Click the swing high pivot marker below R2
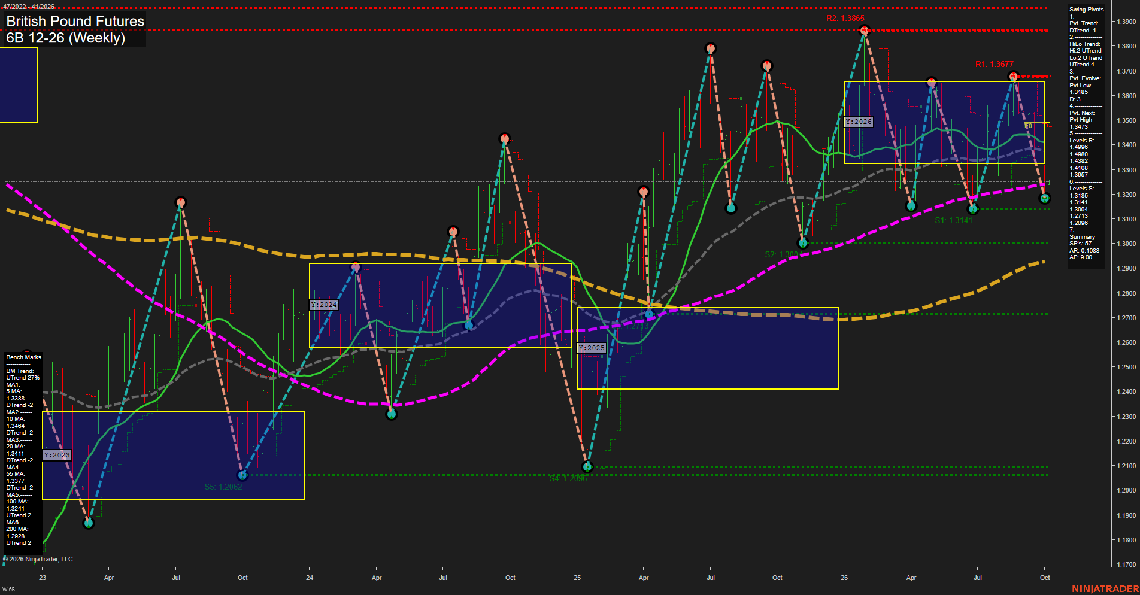The width and height of the screenshot is (1140, 595). [x=865, y=30]
